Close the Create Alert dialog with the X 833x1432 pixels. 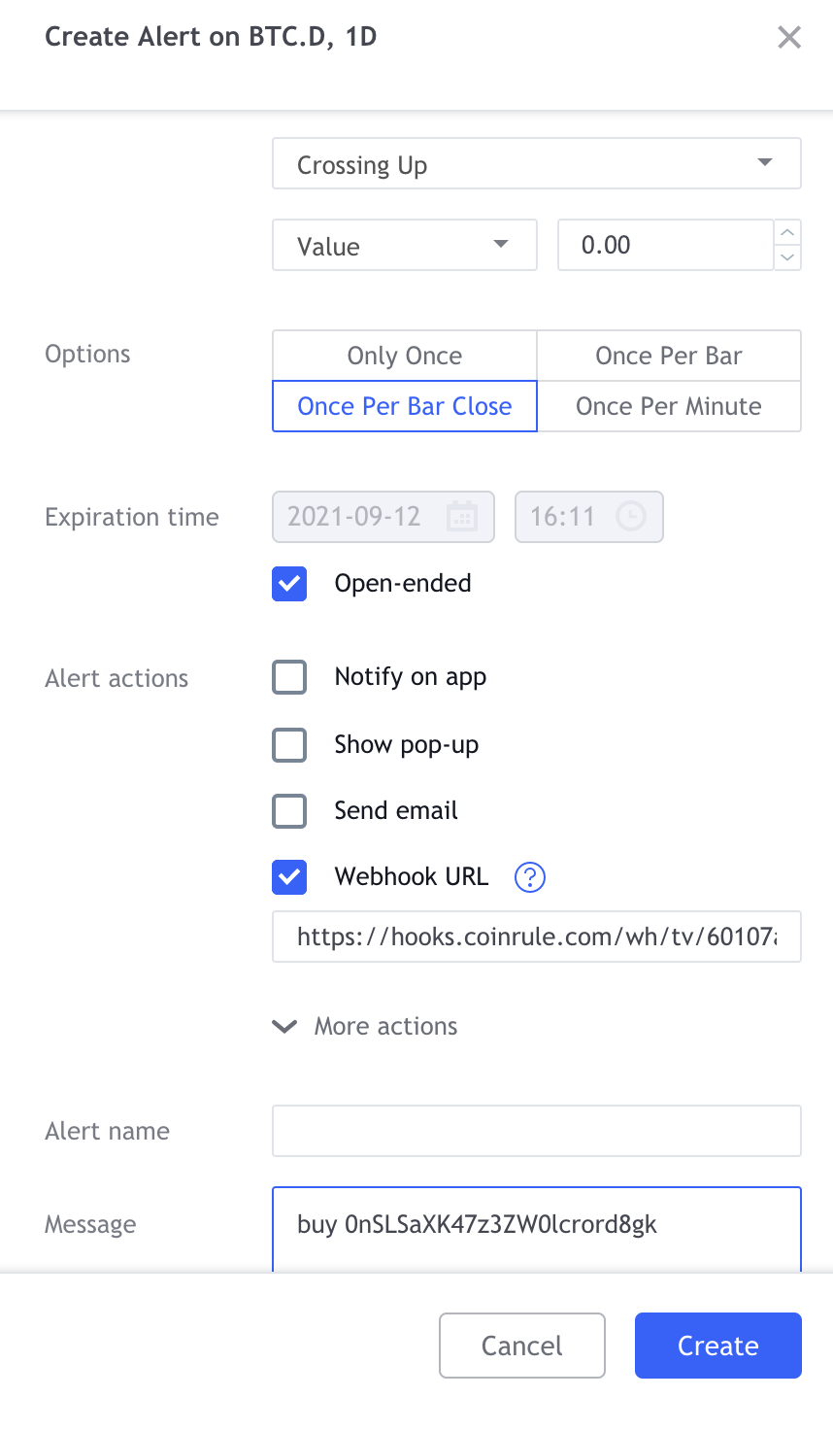tap(789, 37)
